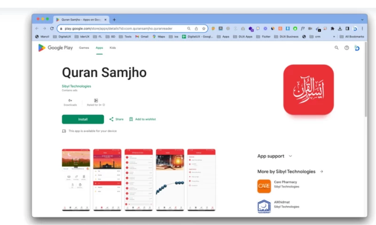
Task: Click the Chrome profile avatar in toolbar
Action: pos(355,29)
